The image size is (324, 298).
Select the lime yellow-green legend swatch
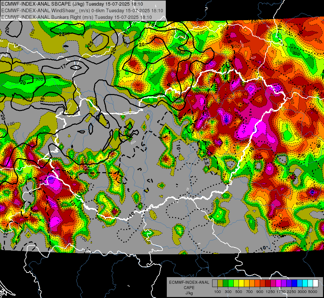(x=236, y=283)
